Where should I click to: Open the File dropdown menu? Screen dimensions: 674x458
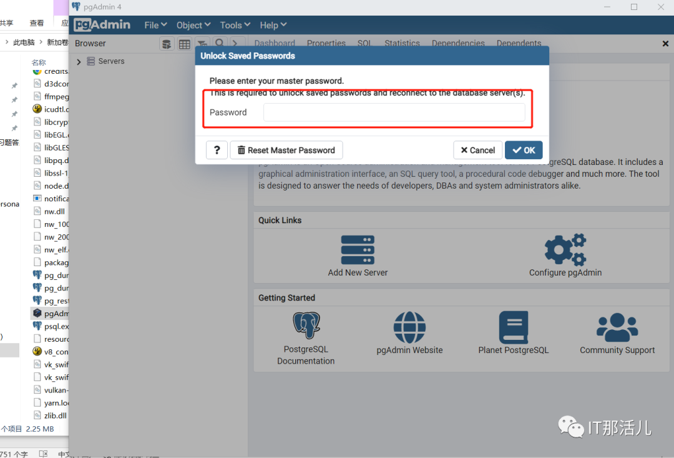coord(155,25)
